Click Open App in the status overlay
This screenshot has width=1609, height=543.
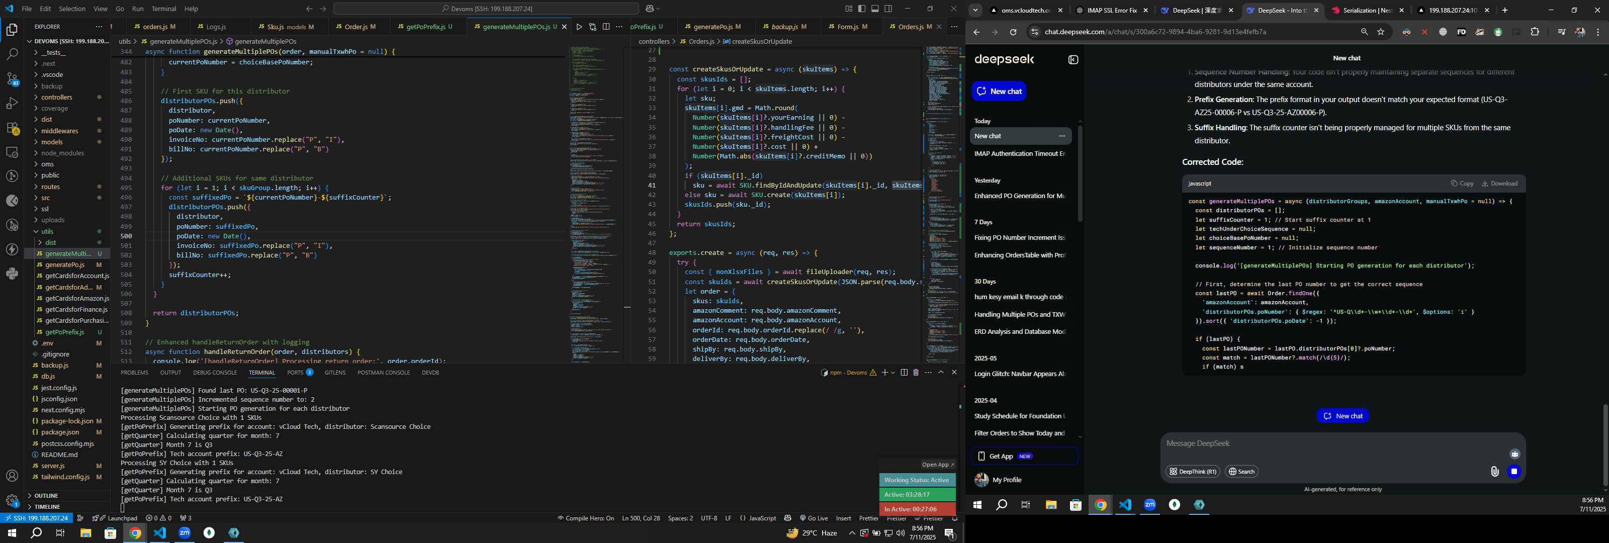pyautogui.click(x=938, y=464)
